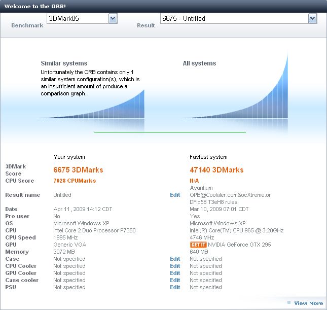This screenshot has width=327, height=310.
Task: Edit the Result name
Action: click(175, 195)
